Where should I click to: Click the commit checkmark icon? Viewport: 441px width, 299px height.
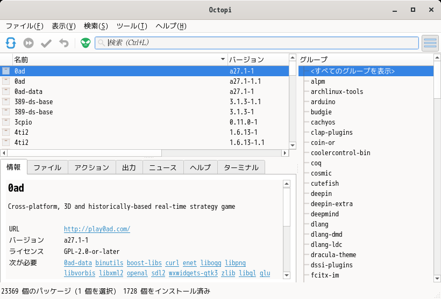click(46, 43)
